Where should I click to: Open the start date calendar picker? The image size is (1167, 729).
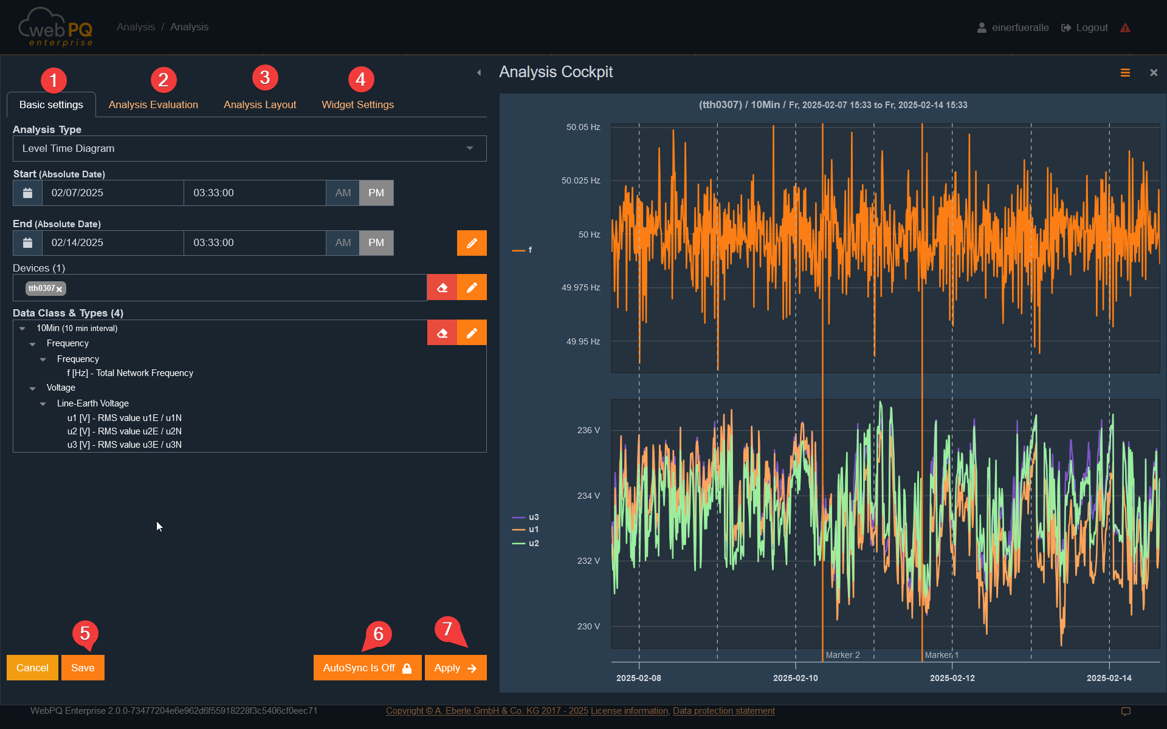27,193
